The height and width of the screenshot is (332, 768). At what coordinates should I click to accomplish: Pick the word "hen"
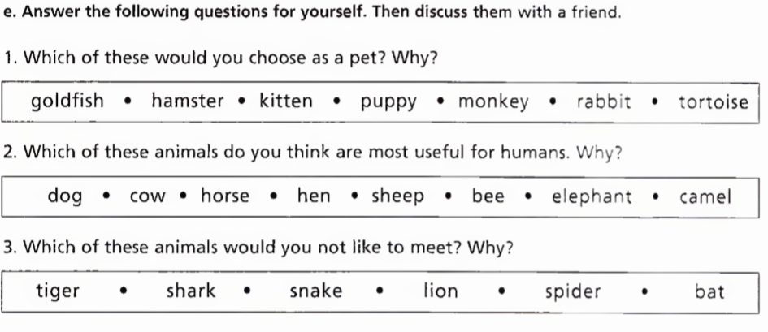tap(314, 196)
